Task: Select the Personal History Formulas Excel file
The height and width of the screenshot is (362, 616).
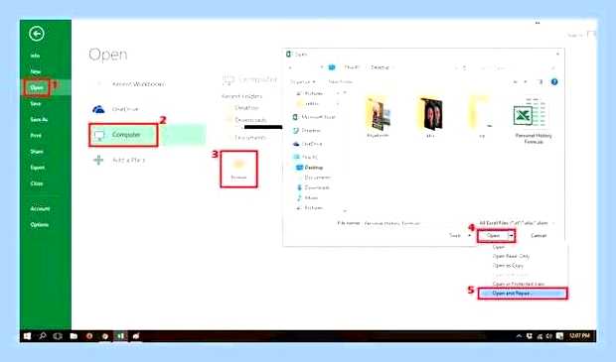Action: click(534, 120)
